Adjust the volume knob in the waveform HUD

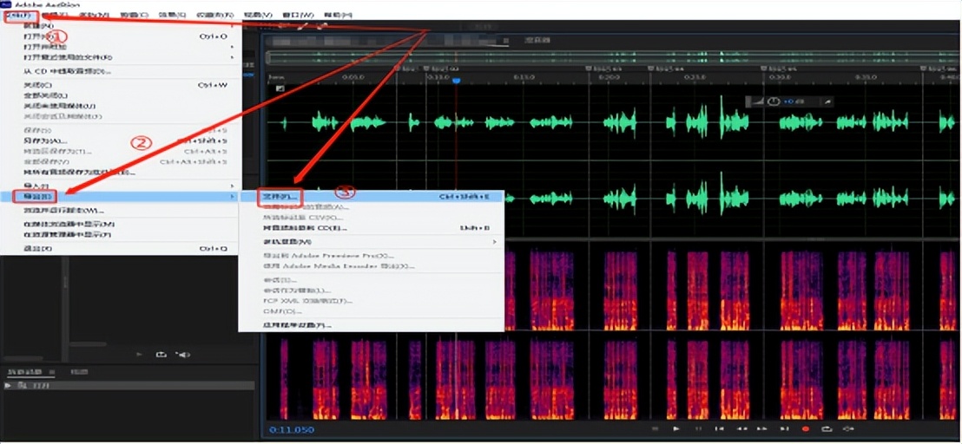coord(774,101)
